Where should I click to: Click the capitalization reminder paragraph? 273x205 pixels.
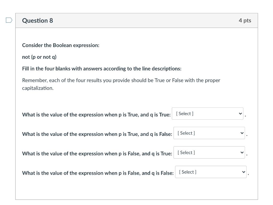(x=121, y=84)
